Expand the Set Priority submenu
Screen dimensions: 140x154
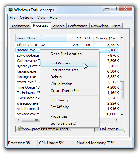(69, 100)
